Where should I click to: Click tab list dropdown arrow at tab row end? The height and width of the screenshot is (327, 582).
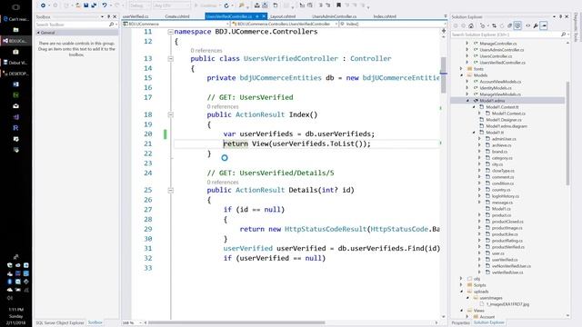(x=446, y=16)
